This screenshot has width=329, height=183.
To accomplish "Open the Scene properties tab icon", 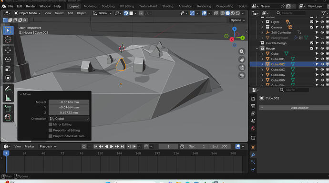I will [x=253, y=121].
